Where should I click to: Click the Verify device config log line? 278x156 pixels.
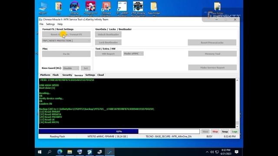(x=51, y=98)
